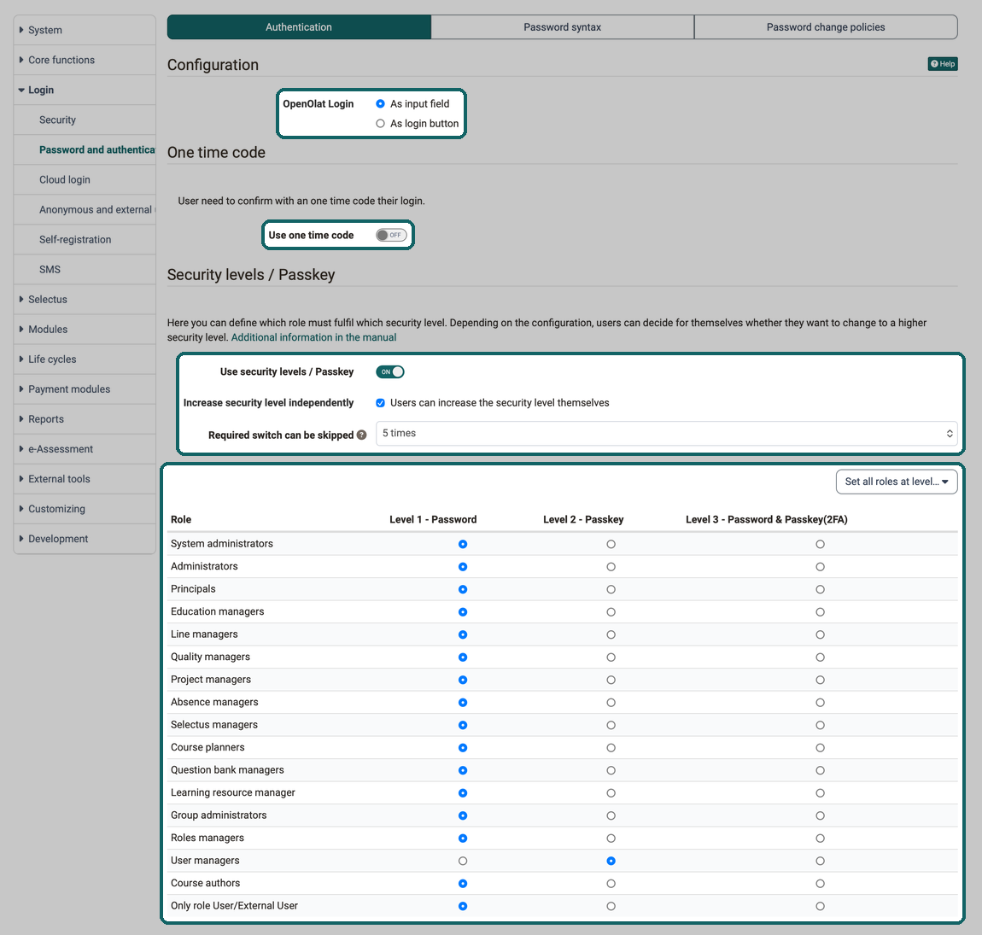Open the Help button
The image size is (982, 935).
click(x=943, y=64)
